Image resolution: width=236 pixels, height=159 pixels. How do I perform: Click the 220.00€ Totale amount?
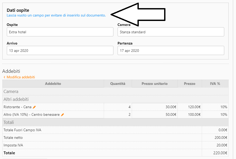click(x=220, y=153)
